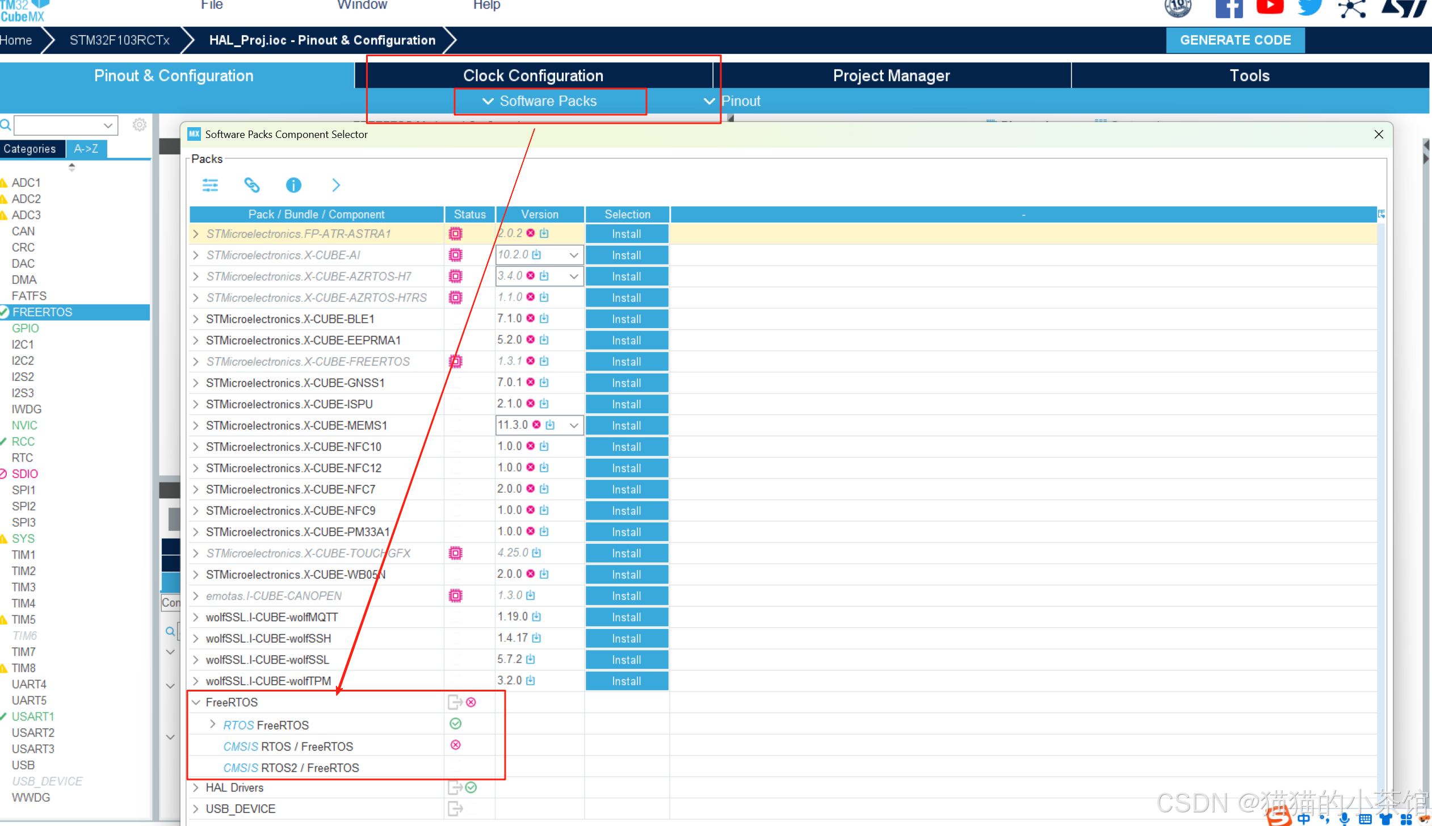Open the Facebook icon in the header

click(x=1229, y=9)
